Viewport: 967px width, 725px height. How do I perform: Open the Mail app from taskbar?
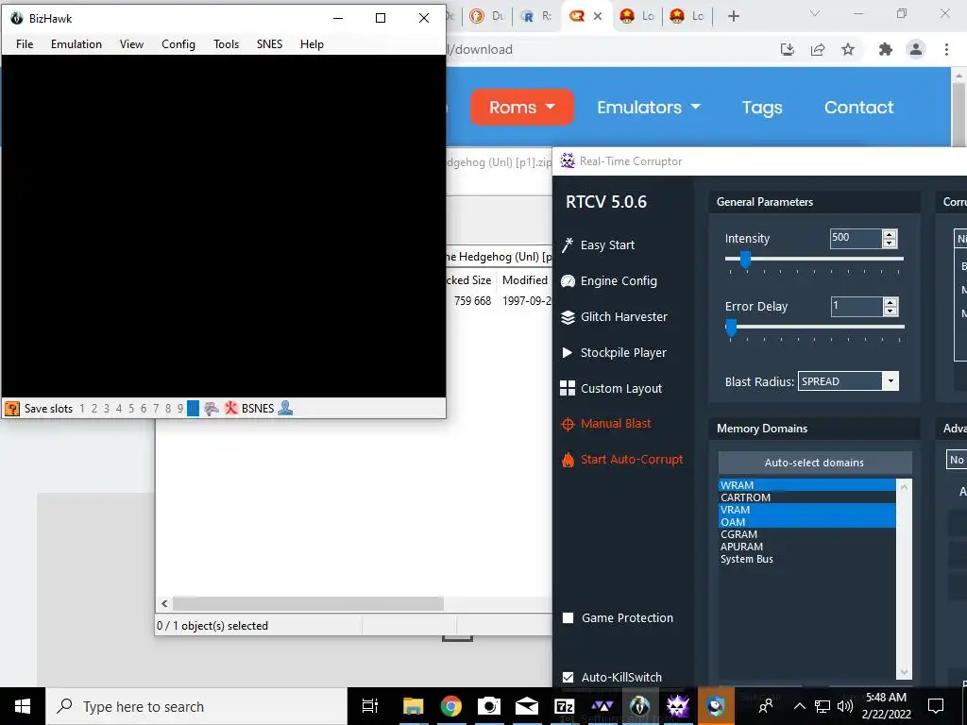point(527,706)
